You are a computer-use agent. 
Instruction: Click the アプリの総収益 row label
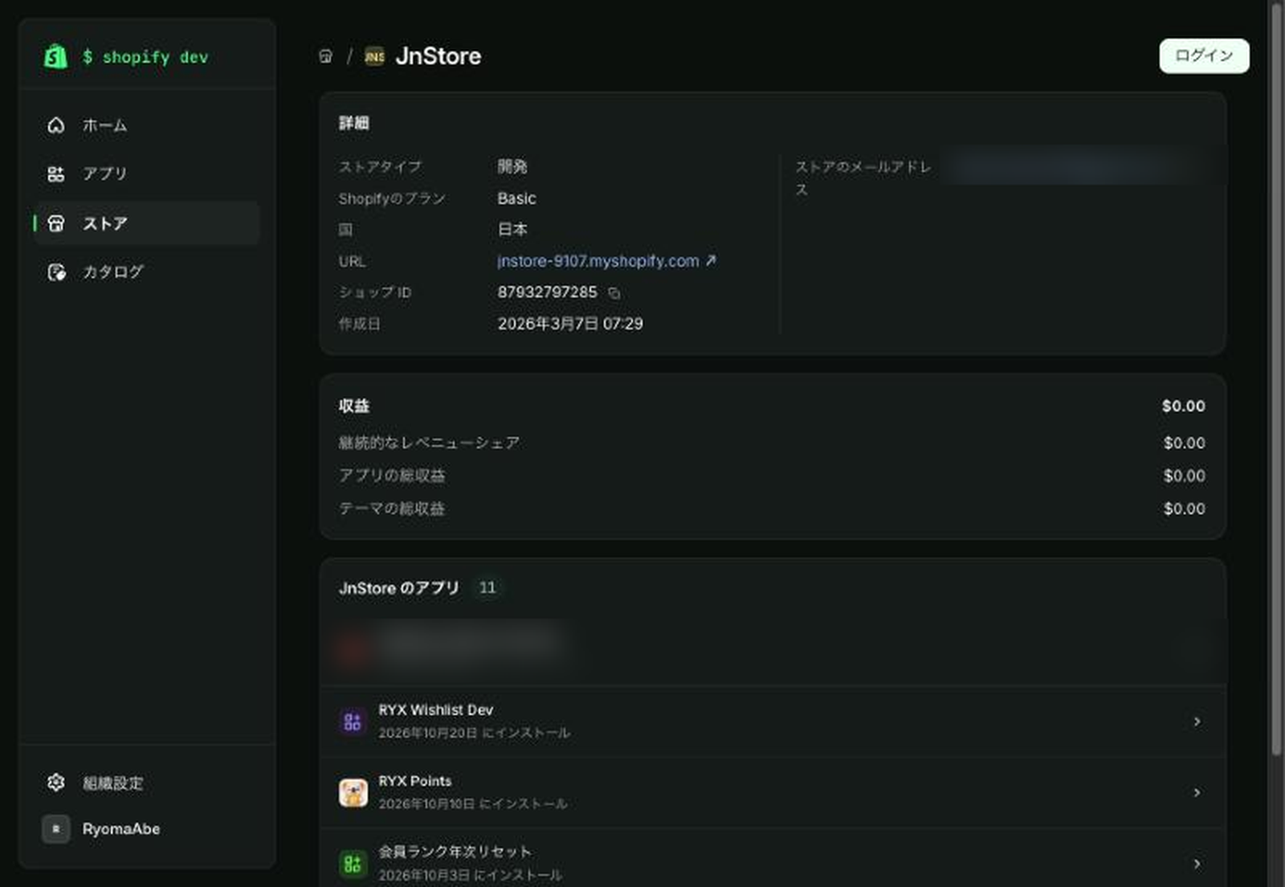392,476
